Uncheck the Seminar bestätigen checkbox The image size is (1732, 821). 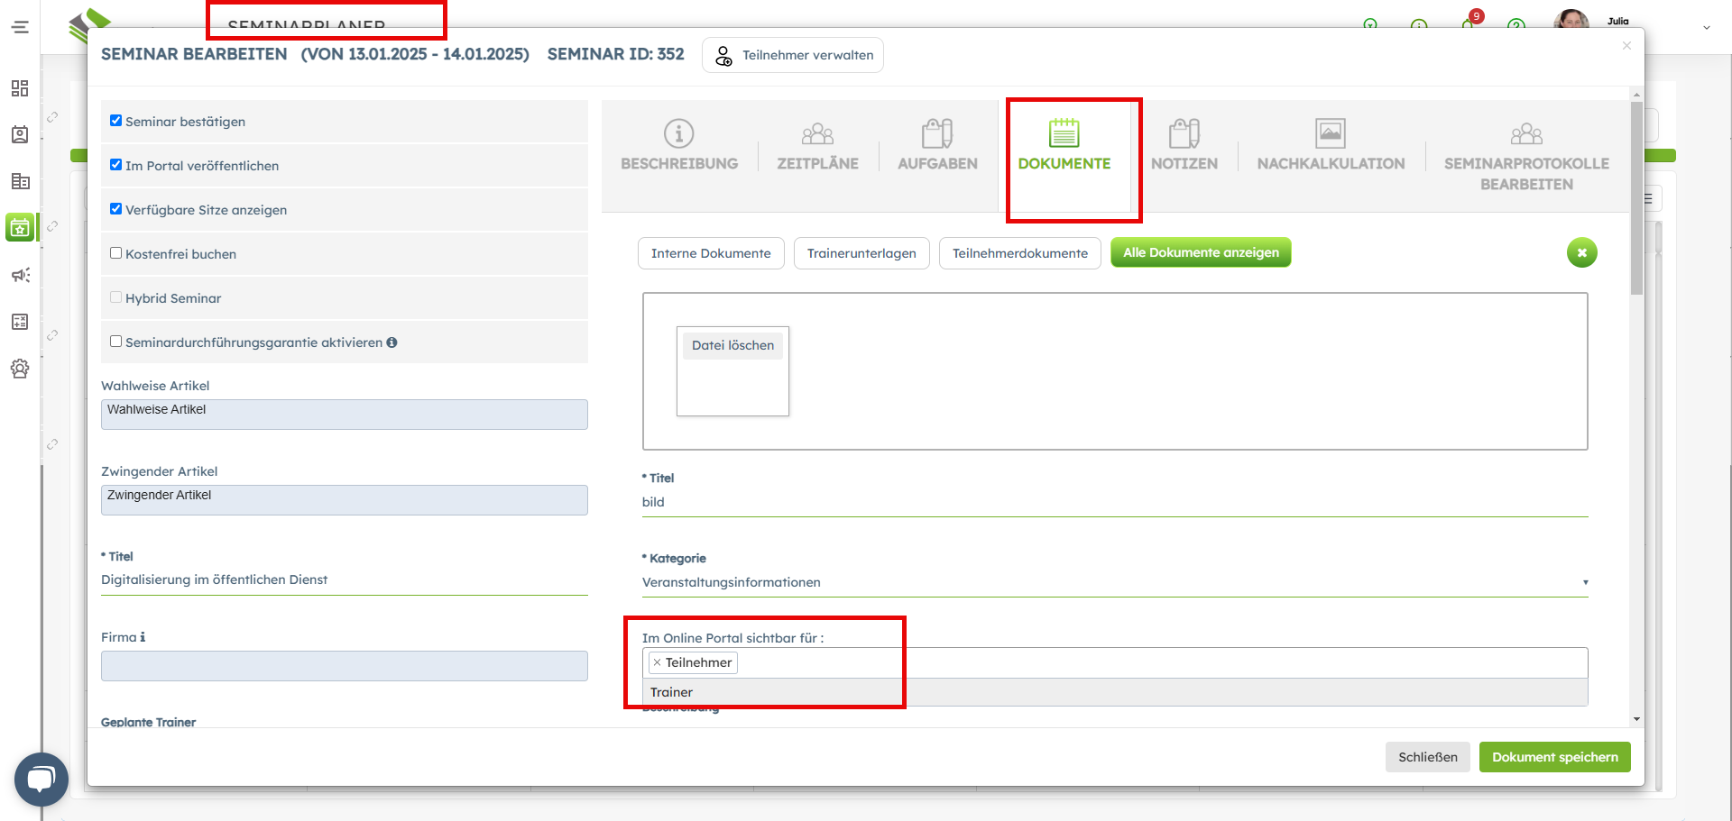tap(115, 121)
